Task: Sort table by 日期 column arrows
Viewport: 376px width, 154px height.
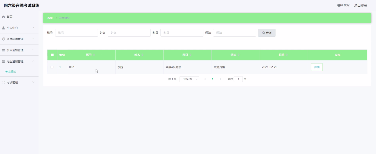Action: click(x=287, y=55)
